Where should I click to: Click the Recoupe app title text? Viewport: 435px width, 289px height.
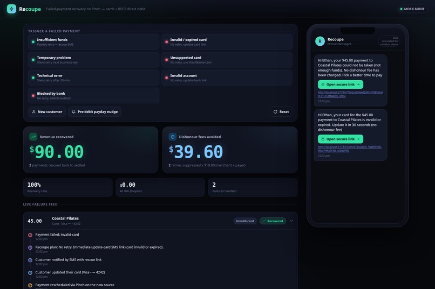coord(30,9)
